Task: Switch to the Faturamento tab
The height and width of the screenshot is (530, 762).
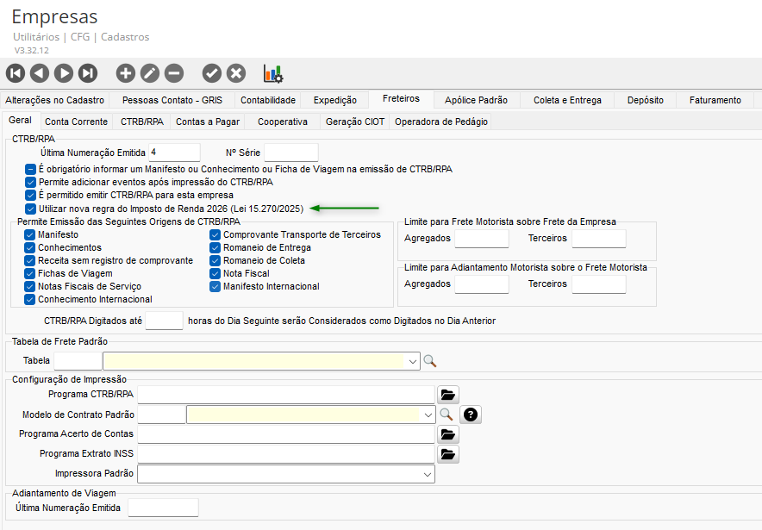Action: pyautogui.click(x=715, y=100)
